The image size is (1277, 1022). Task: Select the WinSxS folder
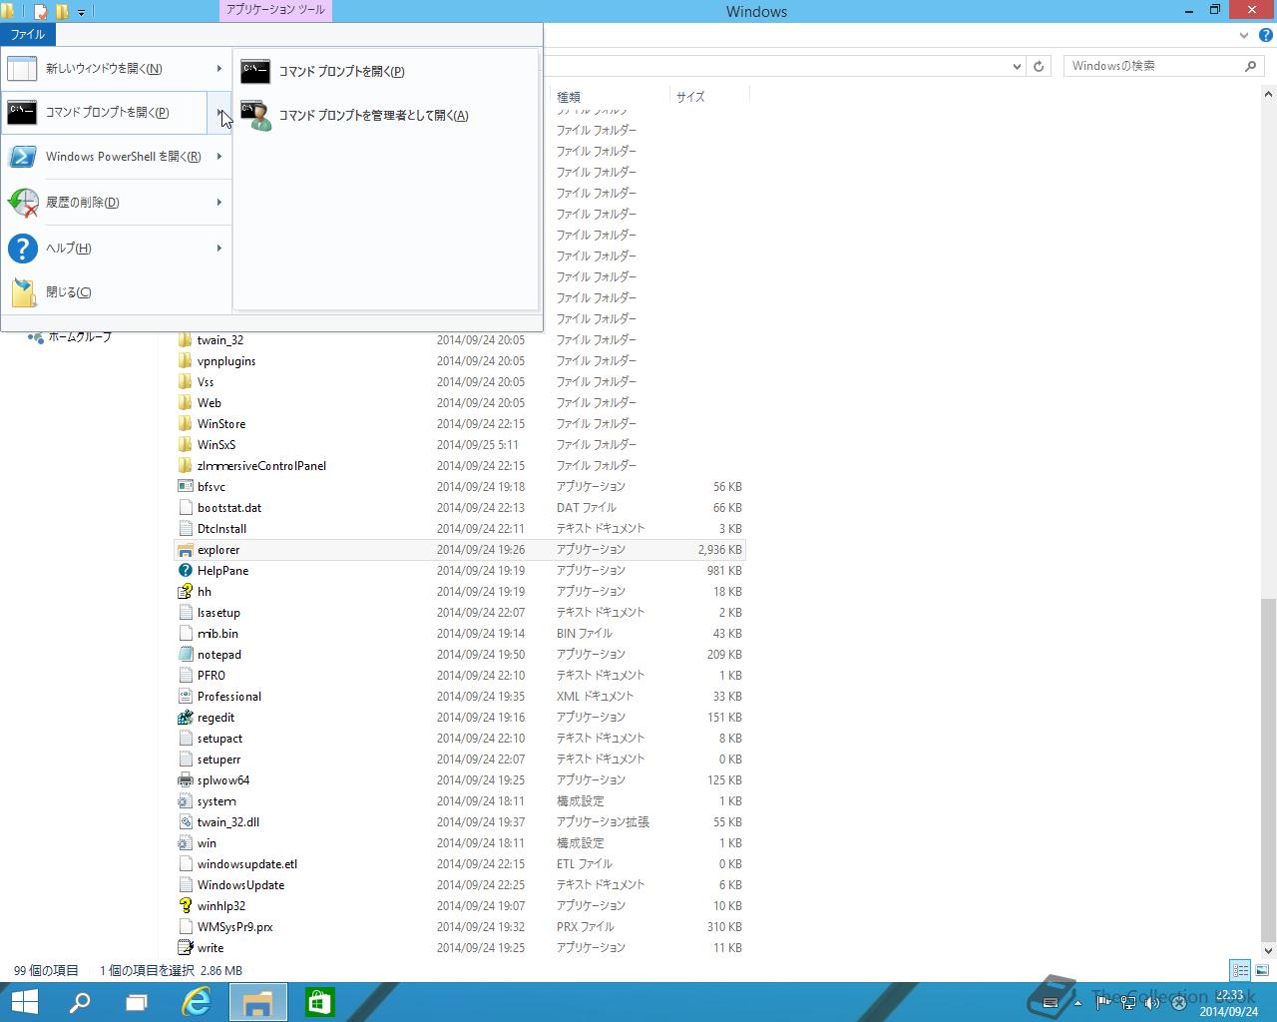point(216,445)
